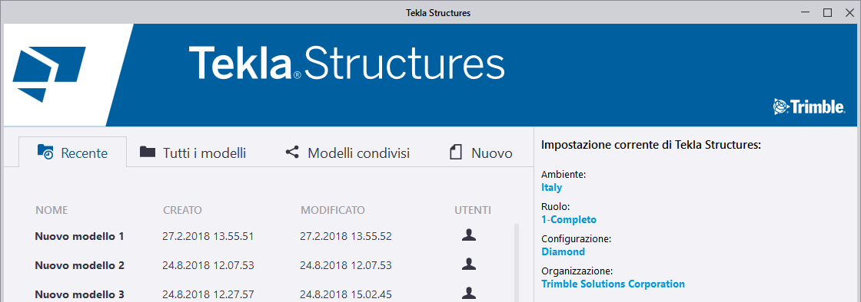The width and height of the screenshot is (861, 302).
Task: Click the clock-folder icon on the Recente tab
Action: 45,152
